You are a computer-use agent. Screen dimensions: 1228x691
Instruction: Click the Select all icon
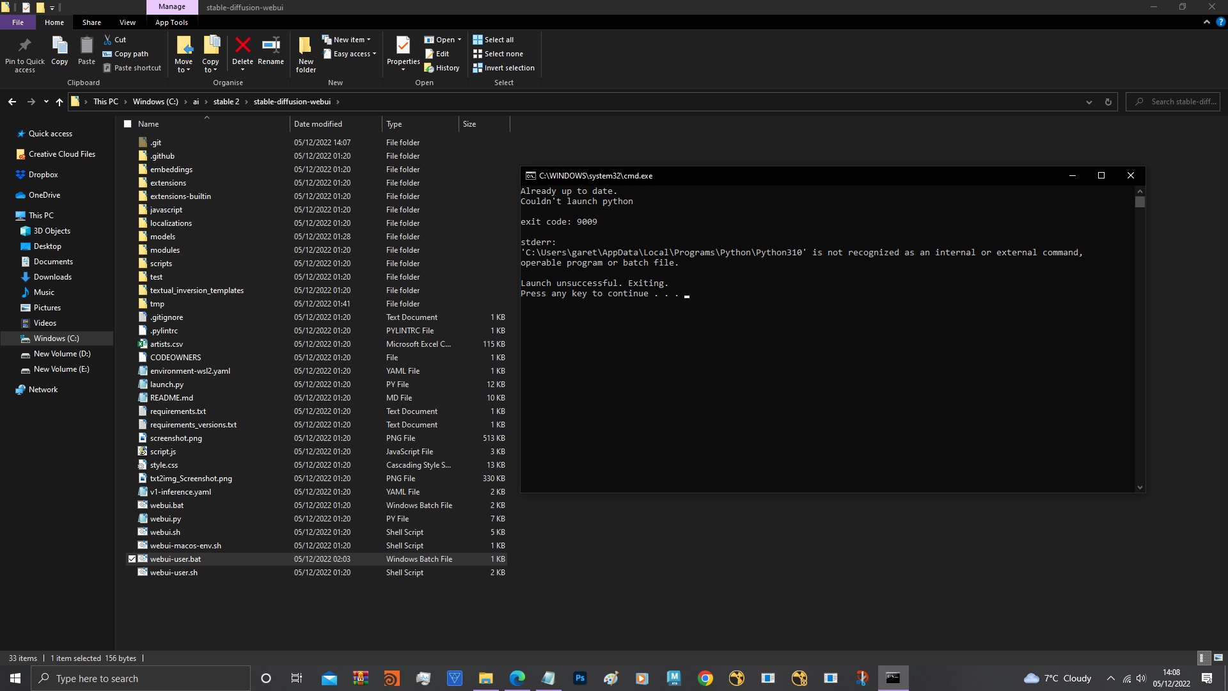point(478,40)
